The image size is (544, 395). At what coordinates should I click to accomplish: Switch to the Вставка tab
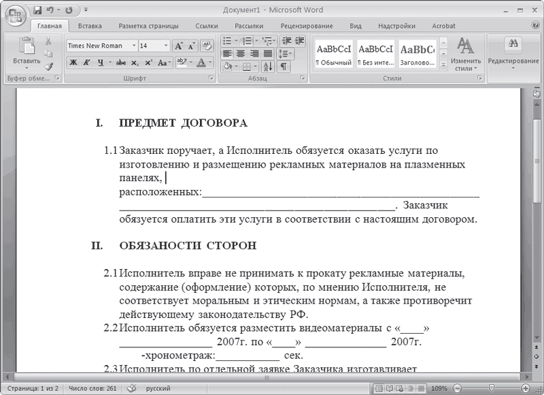[90, 26]
